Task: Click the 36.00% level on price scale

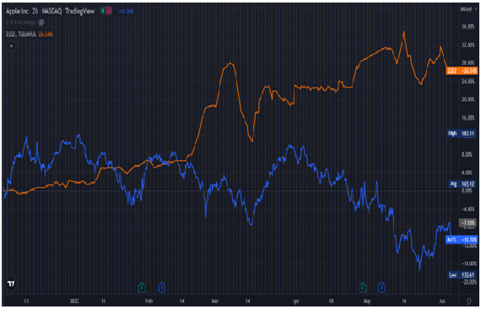Action: (x=468, y=27)
